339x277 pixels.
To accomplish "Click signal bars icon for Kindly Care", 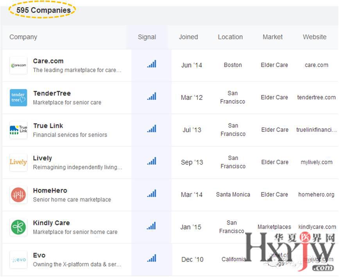I will [x=151, y=226].
